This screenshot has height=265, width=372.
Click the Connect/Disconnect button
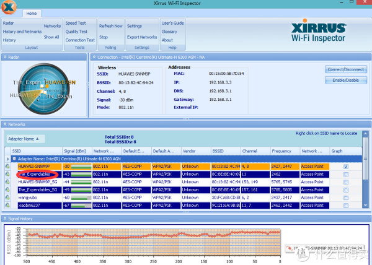click(346, 69)
